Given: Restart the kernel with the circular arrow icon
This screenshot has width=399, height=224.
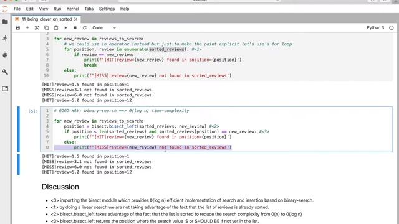Looking at the screenshot, I should 85,27.
